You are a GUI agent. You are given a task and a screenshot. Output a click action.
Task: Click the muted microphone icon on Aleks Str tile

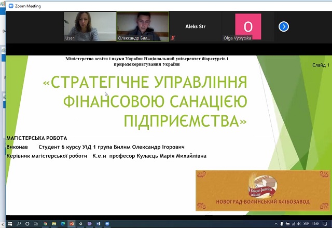click(173, 38)
